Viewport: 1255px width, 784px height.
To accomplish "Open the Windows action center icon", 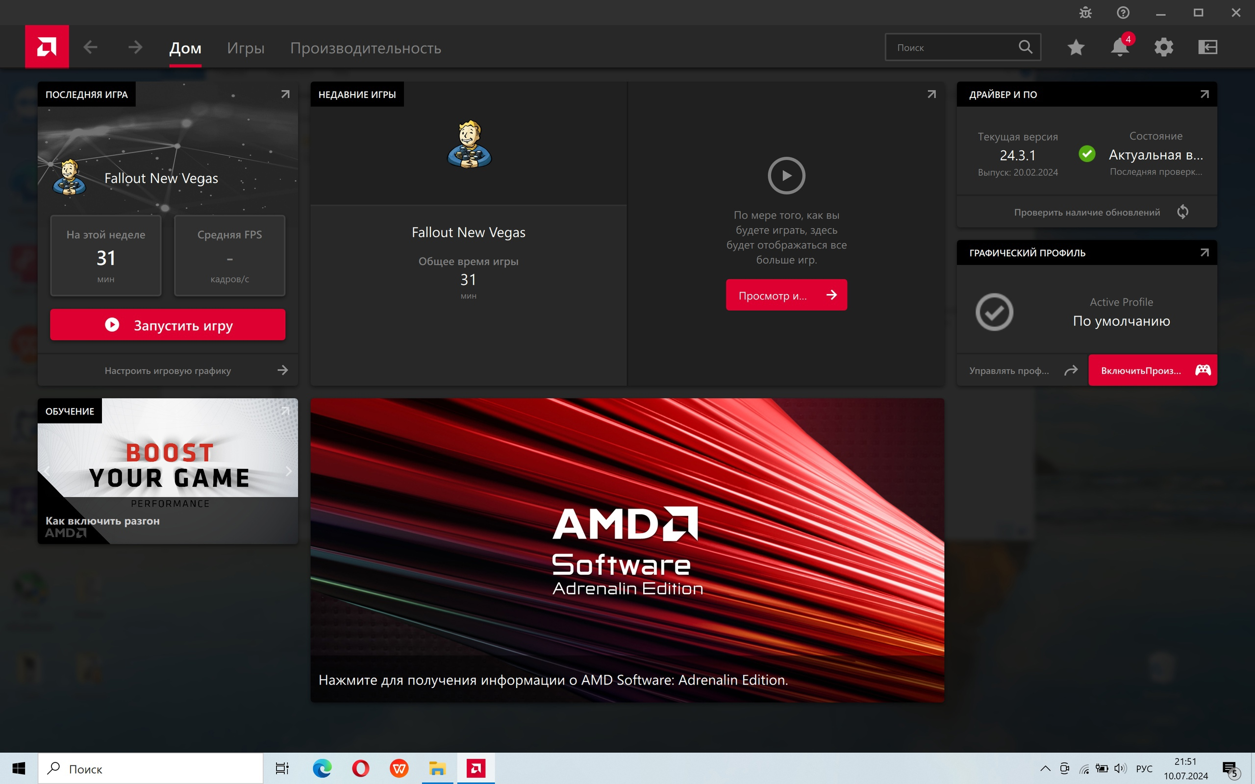I will pyautogui.click(x=1230, y=769).
